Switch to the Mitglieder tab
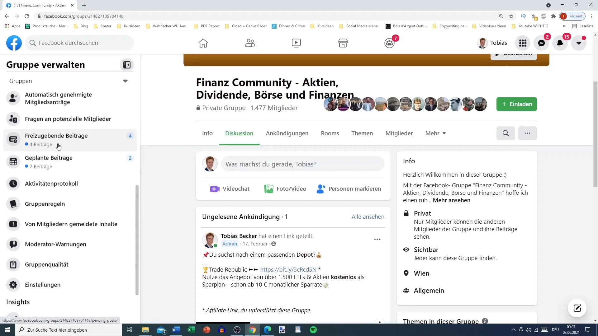This screenshot has width=598, height=336. (x=399, y=133)
